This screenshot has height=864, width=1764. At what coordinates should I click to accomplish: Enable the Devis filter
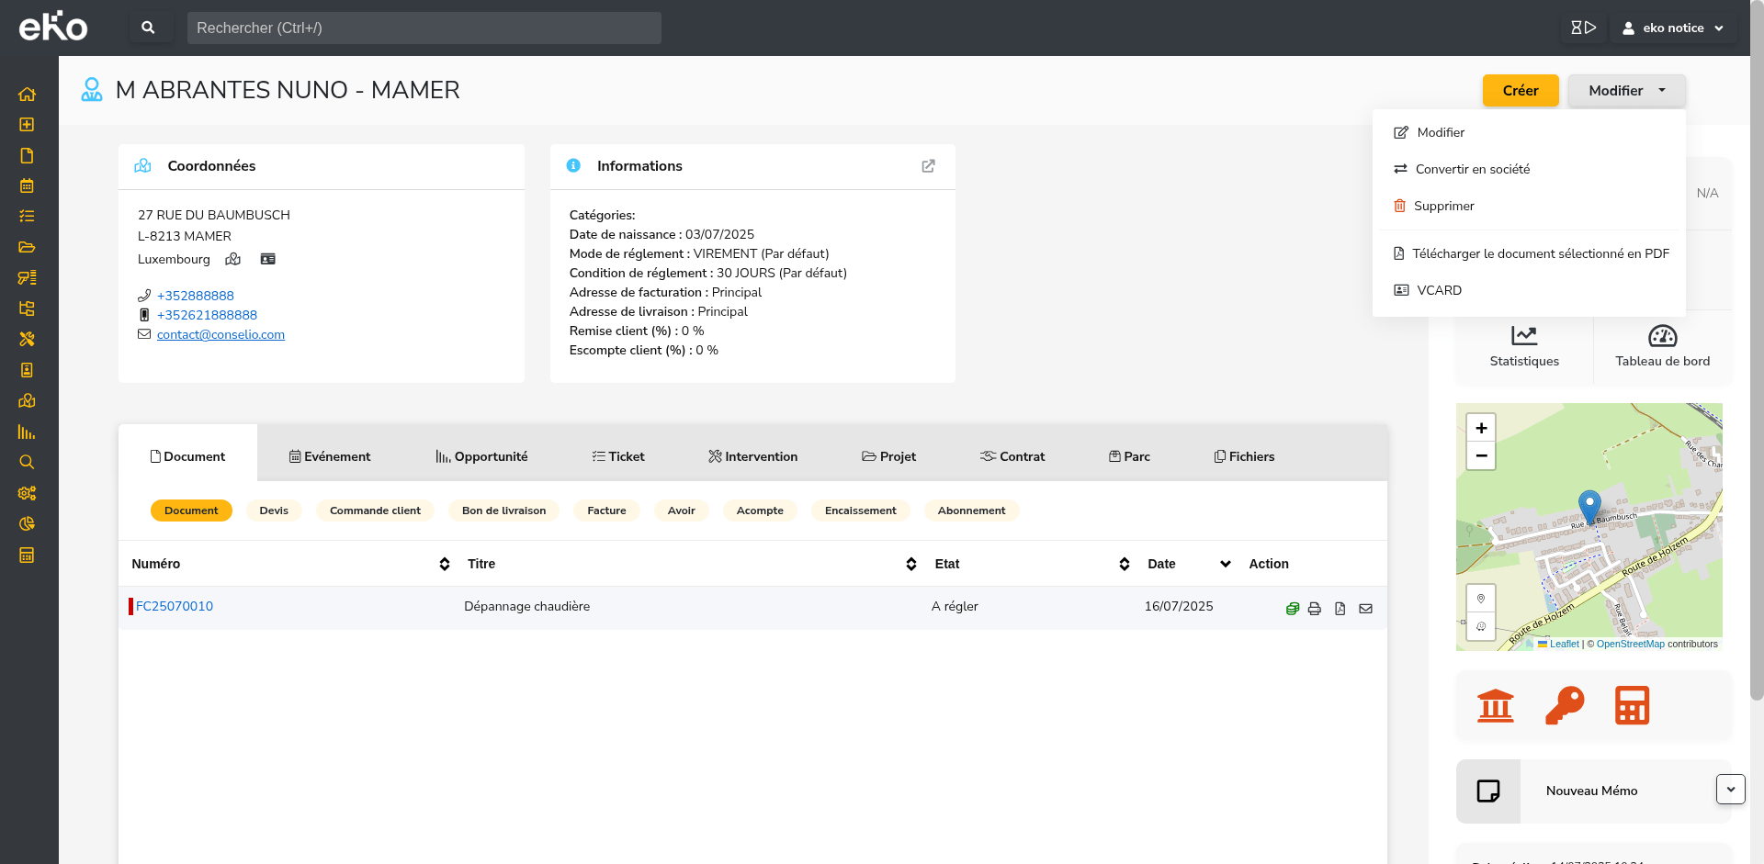274,511
